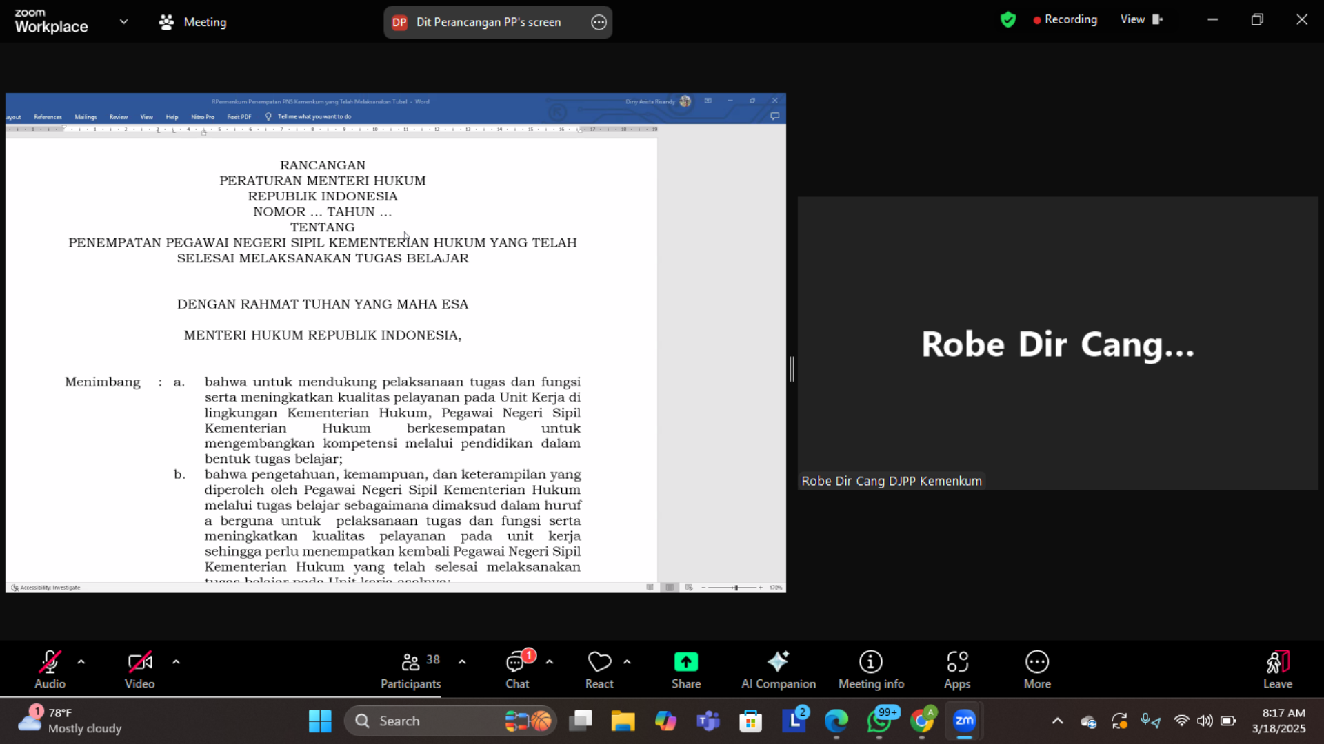Viewport: 1324px width, 744px height.
Task: Click the green Share screen button
Action: (x=686, y=669)
